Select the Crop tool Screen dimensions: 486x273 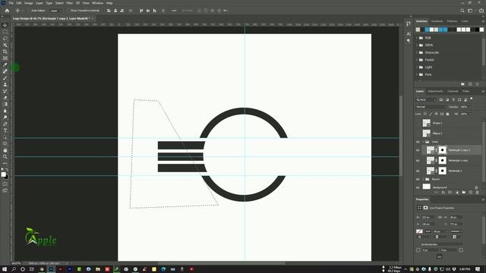[5, 52]
